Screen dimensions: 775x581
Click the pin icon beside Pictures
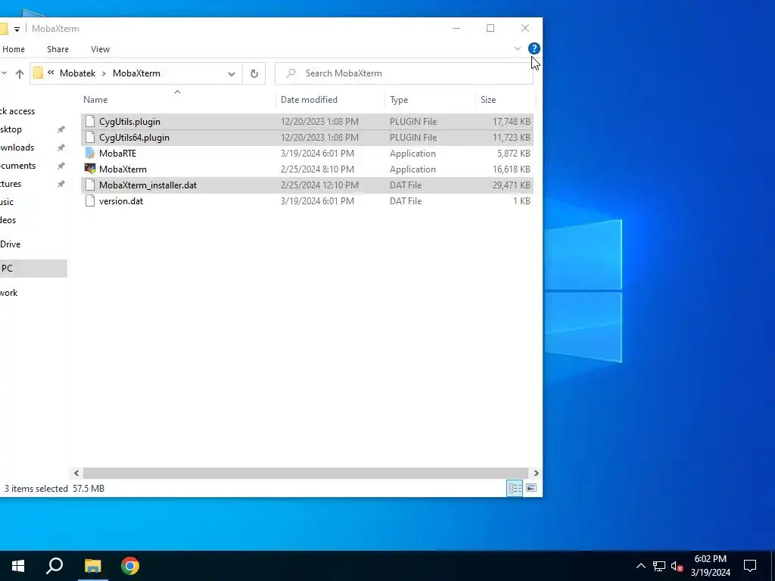click(x=61, y=184)
